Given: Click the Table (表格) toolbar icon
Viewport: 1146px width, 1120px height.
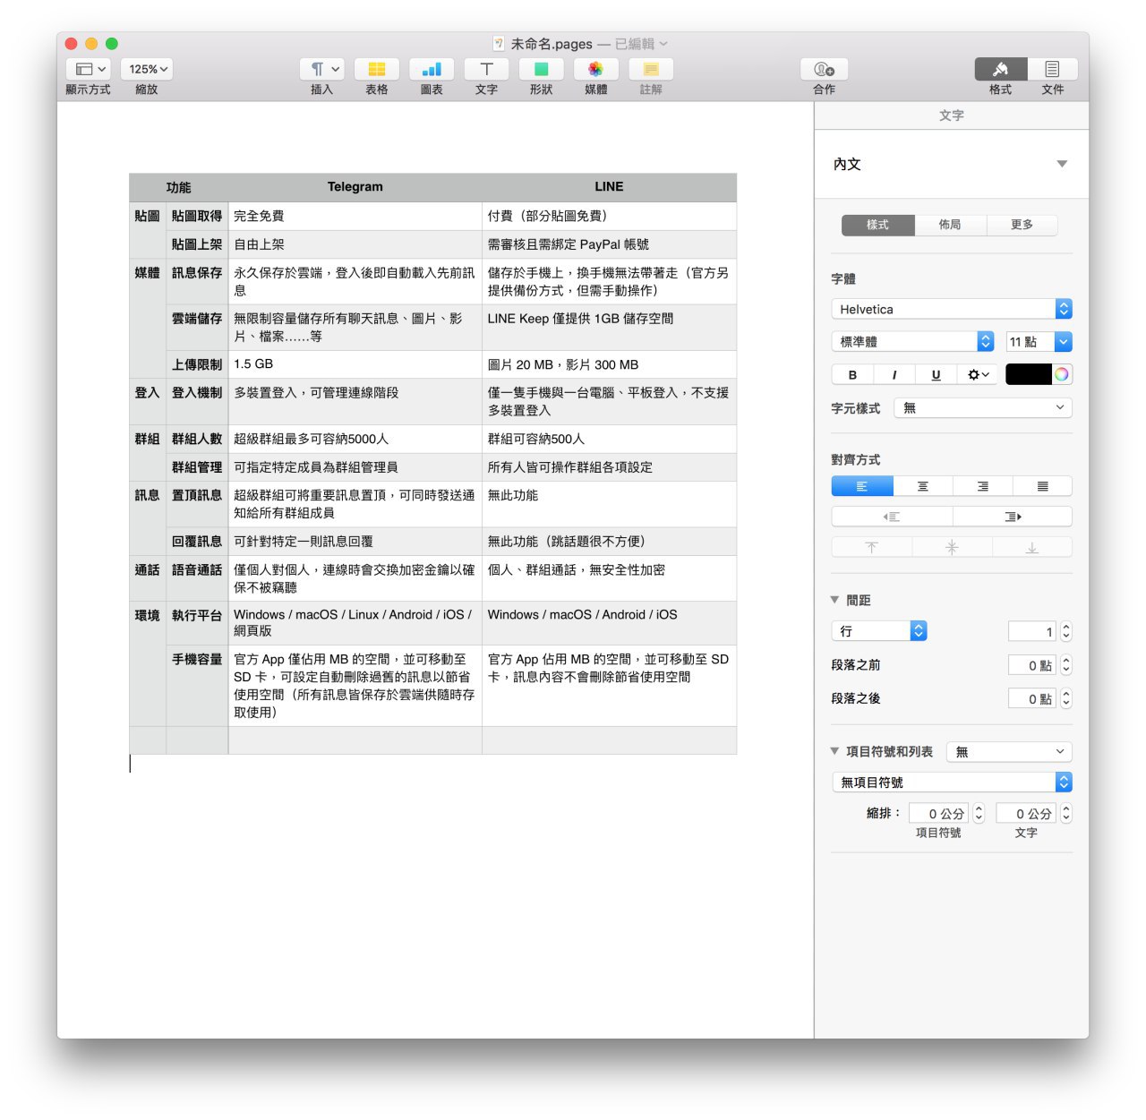Looking at the screenshot, I should click(x=377, y=70).
